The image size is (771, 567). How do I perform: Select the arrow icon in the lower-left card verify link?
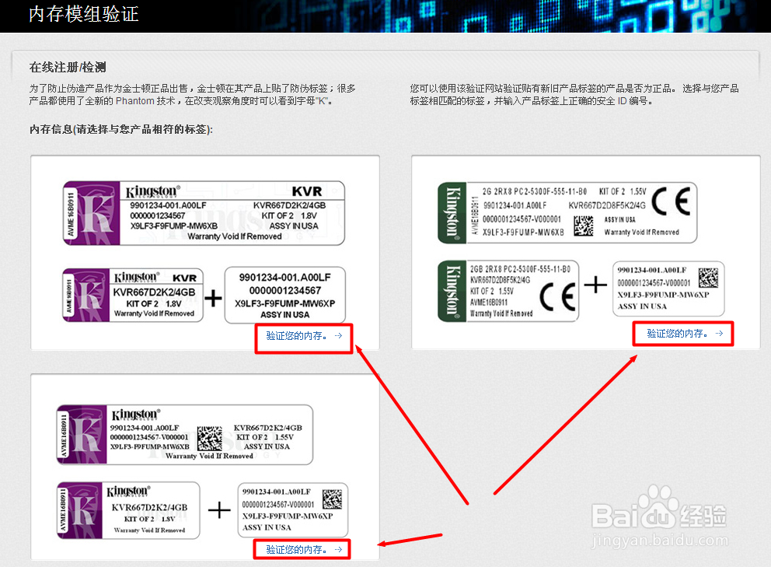338,550
